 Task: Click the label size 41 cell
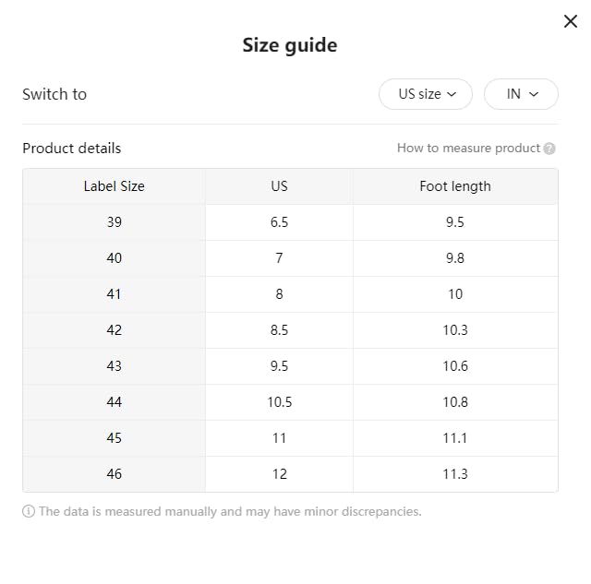115,294
